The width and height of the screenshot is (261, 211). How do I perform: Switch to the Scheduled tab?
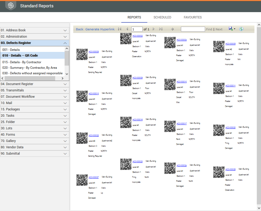[x=162, y=17]
